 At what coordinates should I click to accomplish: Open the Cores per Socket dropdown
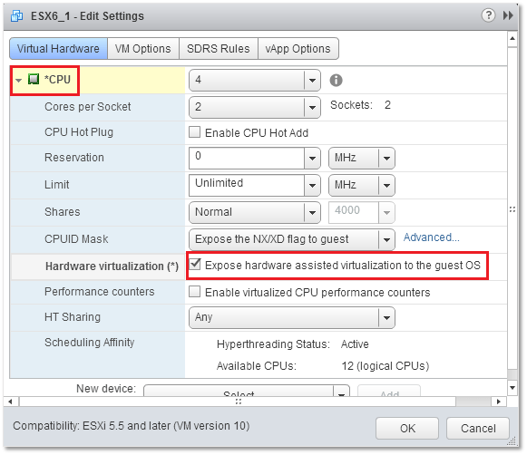254,107
